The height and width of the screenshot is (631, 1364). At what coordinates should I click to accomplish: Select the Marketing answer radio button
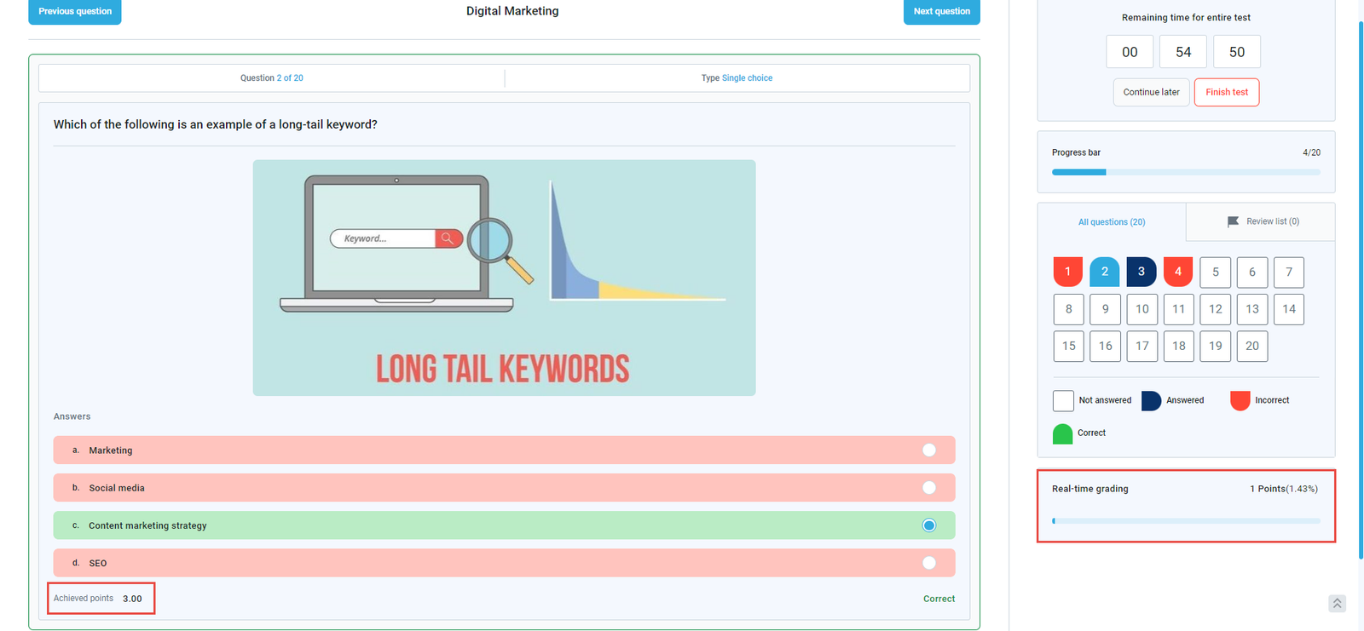(x=928, y=450)
